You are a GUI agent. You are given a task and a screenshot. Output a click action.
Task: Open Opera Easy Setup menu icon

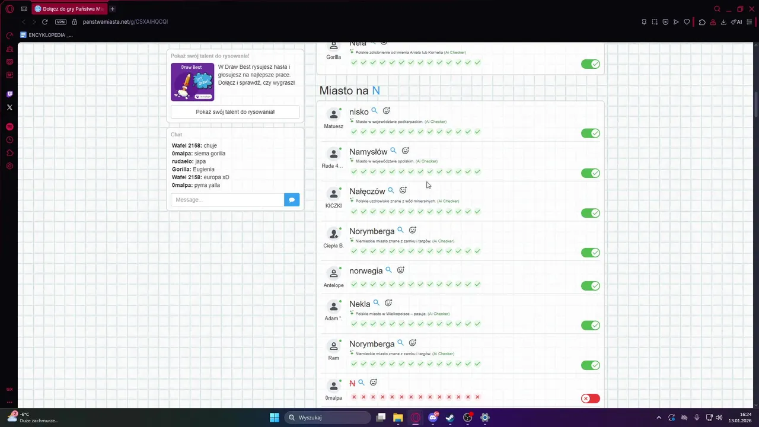[x=750, y=22]
